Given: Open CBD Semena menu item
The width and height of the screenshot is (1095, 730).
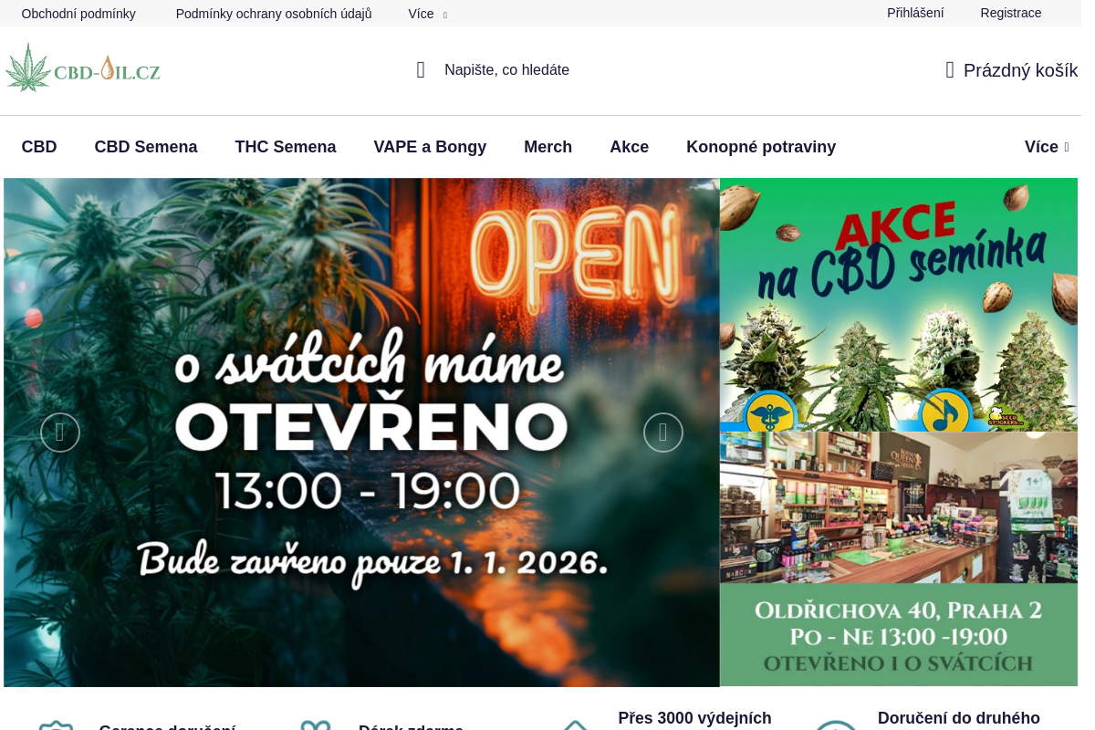Looking at the screenshot, I should [146, 147].
